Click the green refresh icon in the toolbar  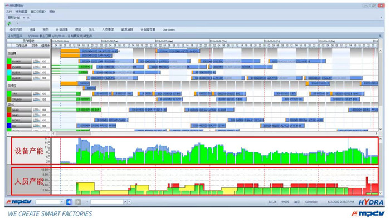(9, 23)
